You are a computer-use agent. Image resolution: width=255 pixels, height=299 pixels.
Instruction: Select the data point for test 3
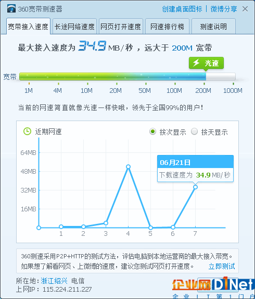106,223
